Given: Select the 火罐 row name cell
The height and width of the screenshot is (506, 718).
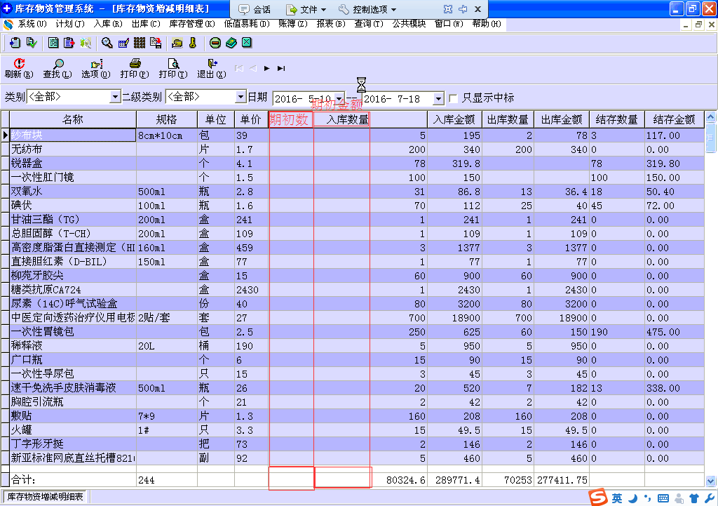Looking at the screenshot, I should (73, 430).
